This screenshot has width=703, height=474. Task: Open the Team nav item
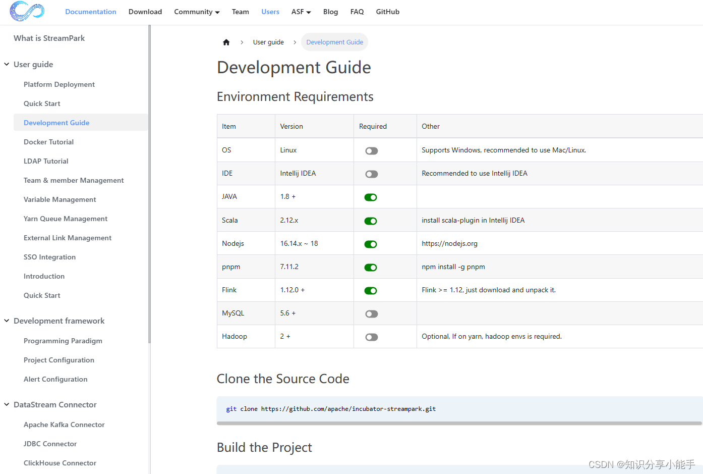pos(241,12)
